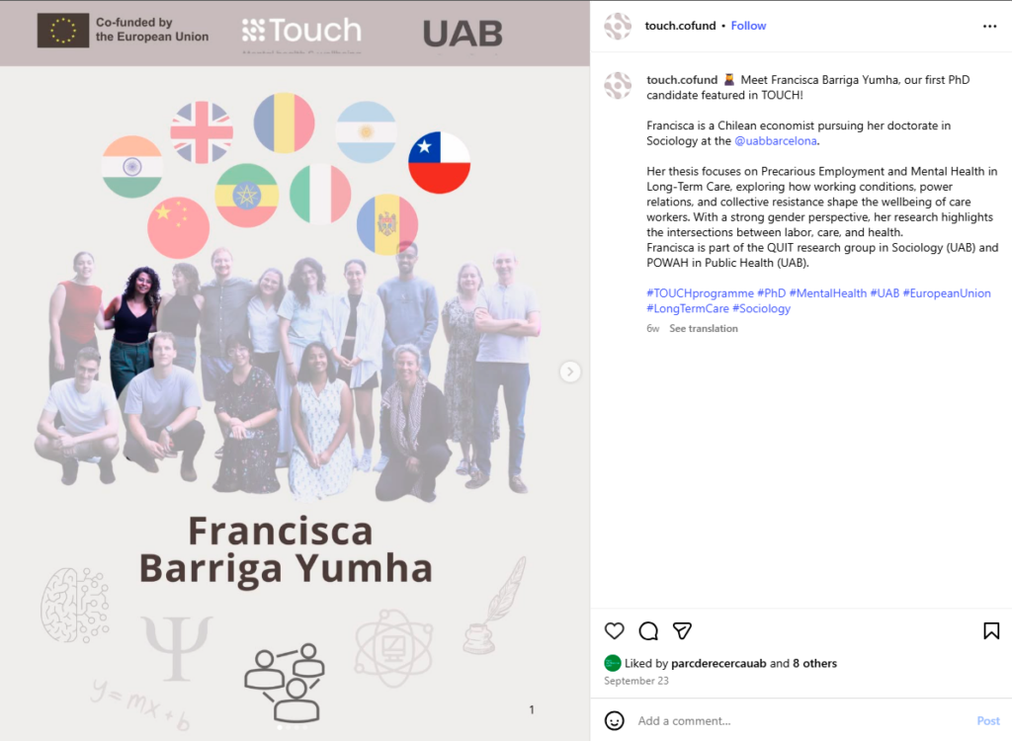The height and width of the screenshot is (741, 1012).
Task: Open emoji picker in comment box
Action: [x=615, y=720]
